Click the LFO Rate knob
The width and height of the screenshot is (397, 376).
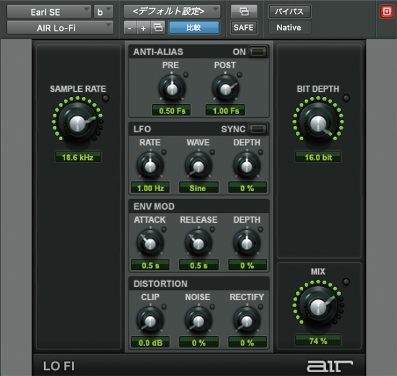point(150,166)
